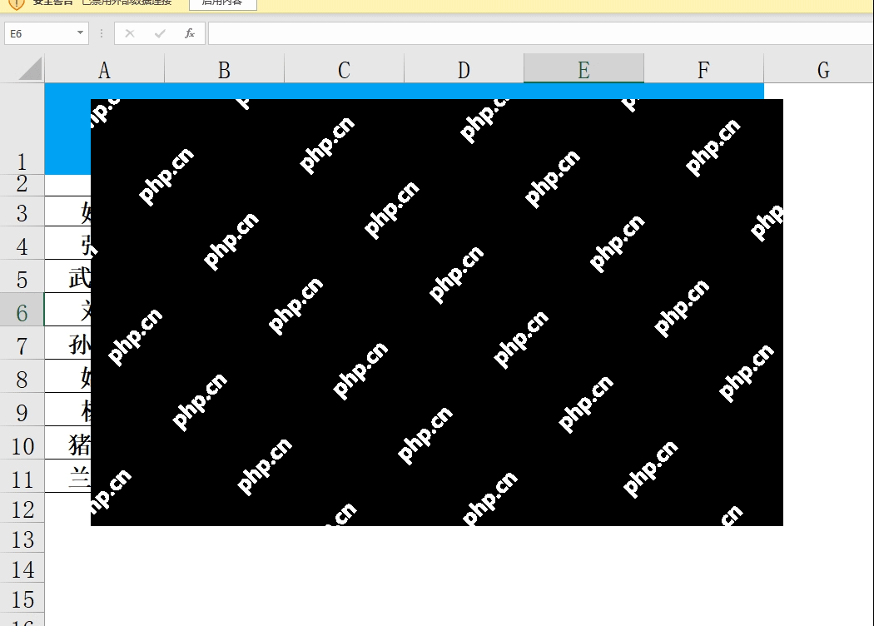Click the cell starting with 武 in row 5
This screenshot has height=626, width=874.
(x=67, y=276)
